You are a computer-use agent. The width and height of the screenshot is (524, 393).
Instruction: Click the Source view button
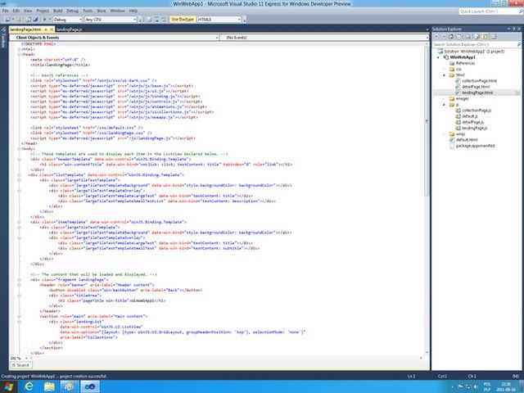pos(21,365)
